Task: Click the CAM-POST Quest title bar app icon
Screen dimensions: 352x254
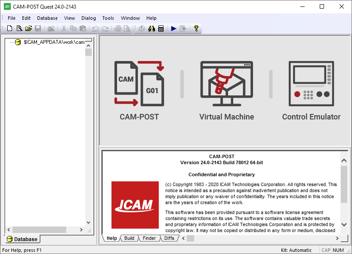Action: point(7,6)
